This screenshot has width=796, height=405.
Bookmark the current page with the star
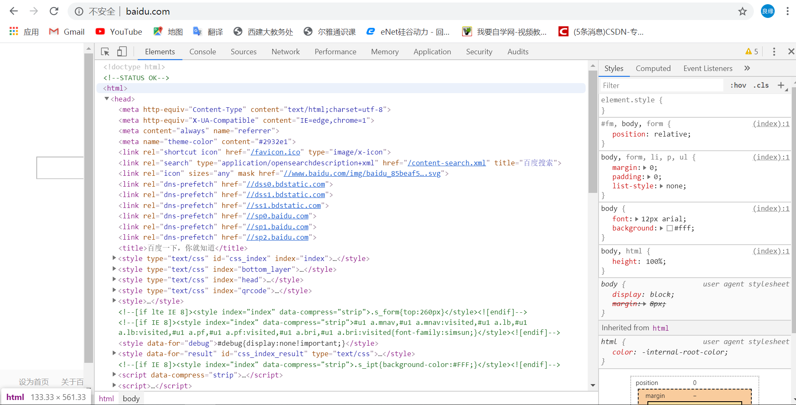743,11
